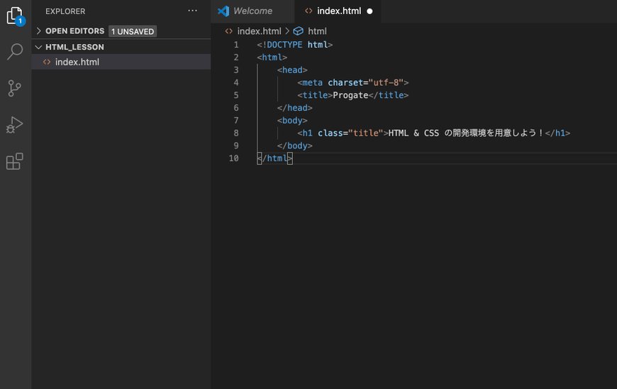The image size is (617, 389).
Task: Open the Source Control view icon
Action: (x=15, y=88)
